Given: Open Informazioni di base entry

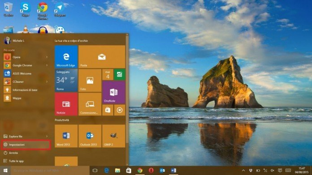Looking at the screenshot, I should [x=26, y=90].
